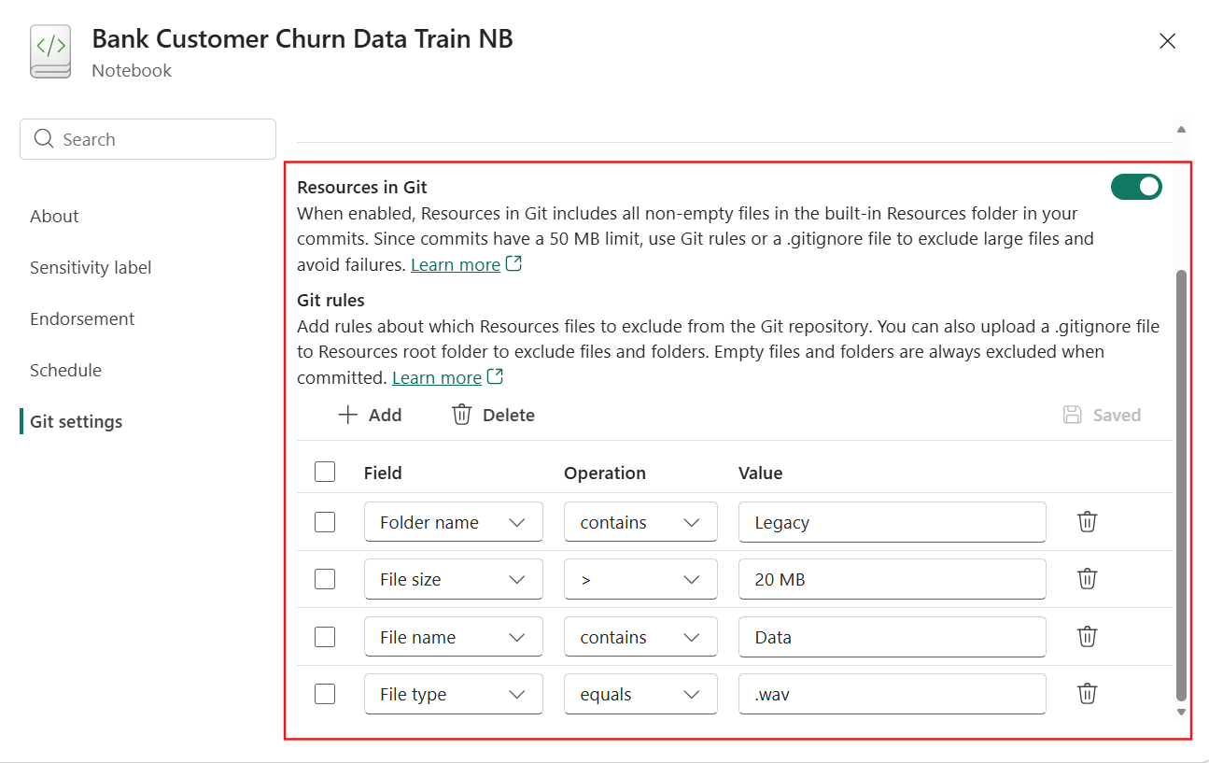This screenshot has height=763, width=1209.
Task: Click the Delete trash icon in toolbar
Action: point(461,415)
